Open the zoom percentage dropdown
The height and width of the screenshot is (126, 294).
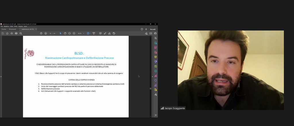84,33
